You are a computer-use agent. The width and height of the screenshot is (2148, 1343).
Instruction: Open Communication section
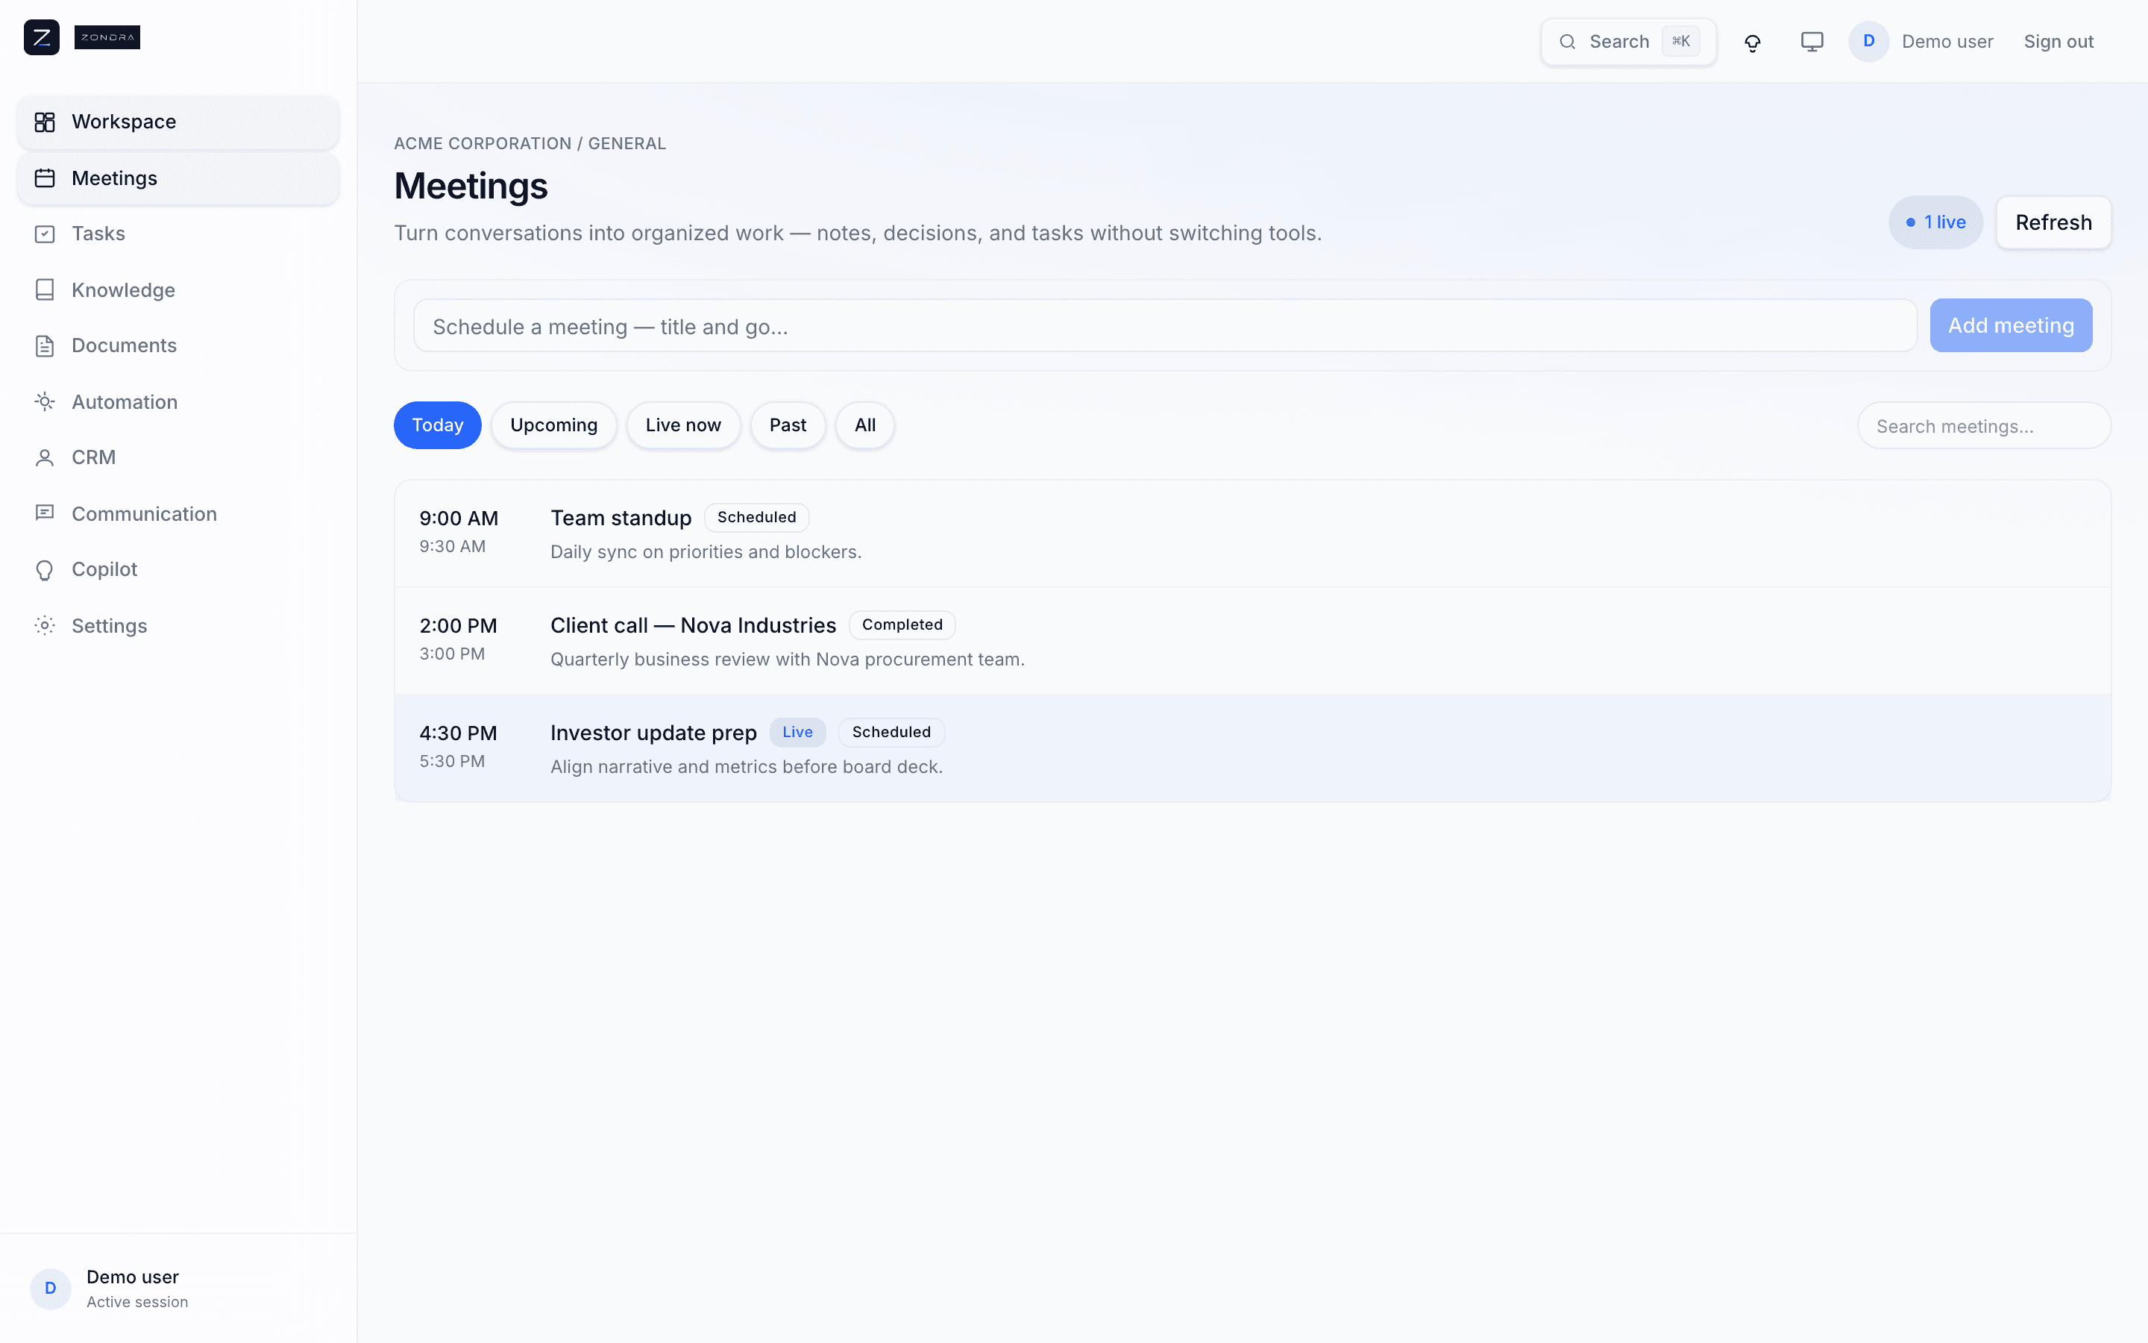[x=144, y=513]
